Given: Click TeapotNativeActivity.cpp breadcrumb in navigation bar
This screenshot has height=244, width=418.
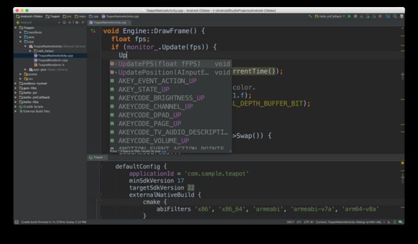Looking at the screenshot, I should click(x=120, y=17).
